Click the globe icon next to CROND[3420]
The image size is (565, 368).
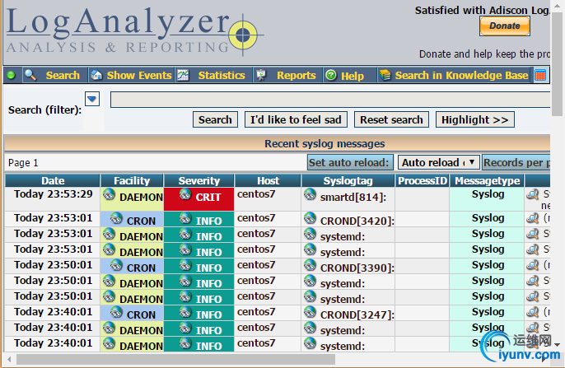point(310,218)
